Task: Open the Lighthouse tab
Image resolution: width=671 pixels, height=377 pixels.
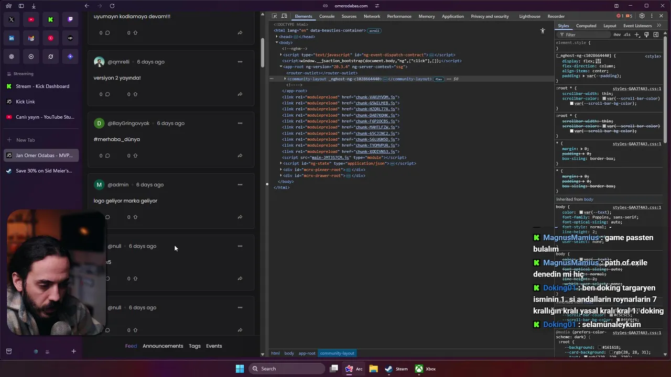Action: click(529, 16)
